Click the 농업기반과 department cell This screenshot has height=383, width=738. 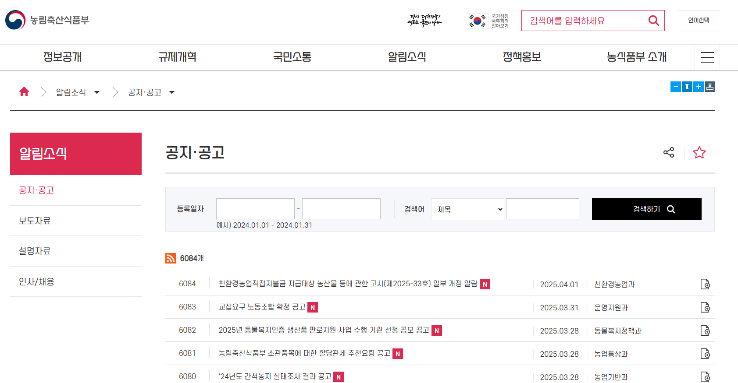coord(611,377)
